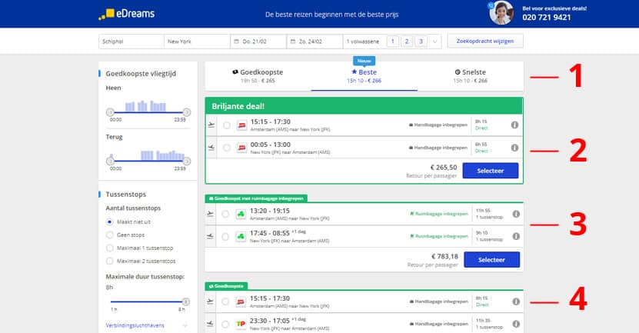The width and height of the screenshot is (639, 333).
Task: Click return plane icon beside 00:05 - 13:00
Action: point(211,148)
